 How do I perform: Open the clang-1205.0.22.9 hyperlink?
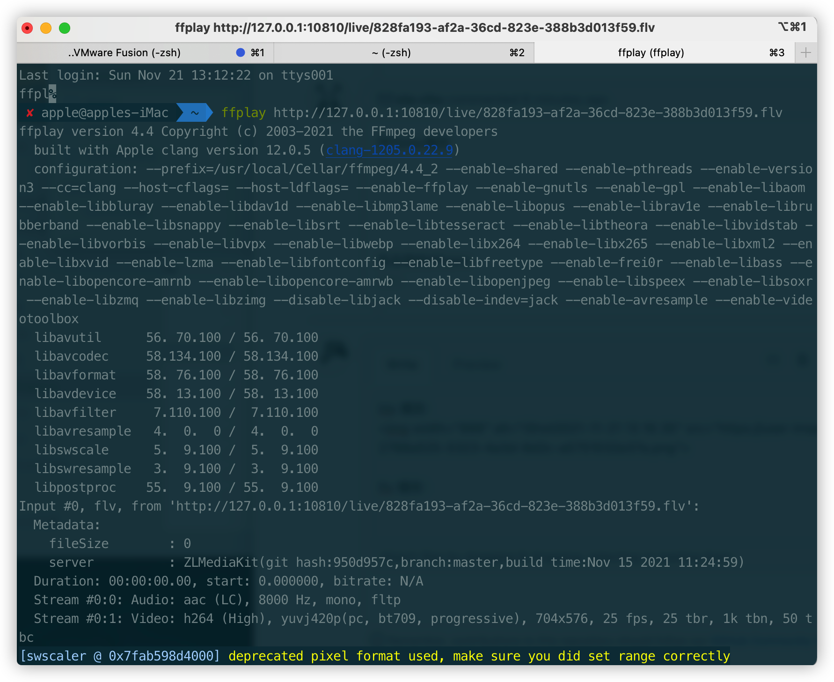click(388, 150)
